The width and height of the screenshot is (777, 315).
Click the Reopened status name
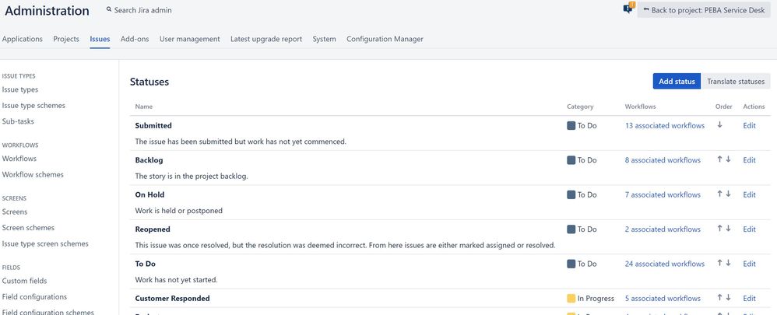(153, 229)
